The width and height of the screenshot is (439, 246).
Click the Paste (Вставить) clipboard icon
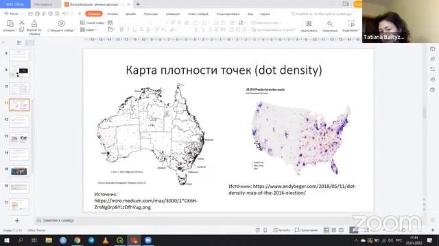pos(10,23)
